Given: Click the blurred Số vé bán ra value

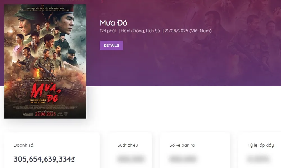Looking at the screenshot, I should click(183, 159).
